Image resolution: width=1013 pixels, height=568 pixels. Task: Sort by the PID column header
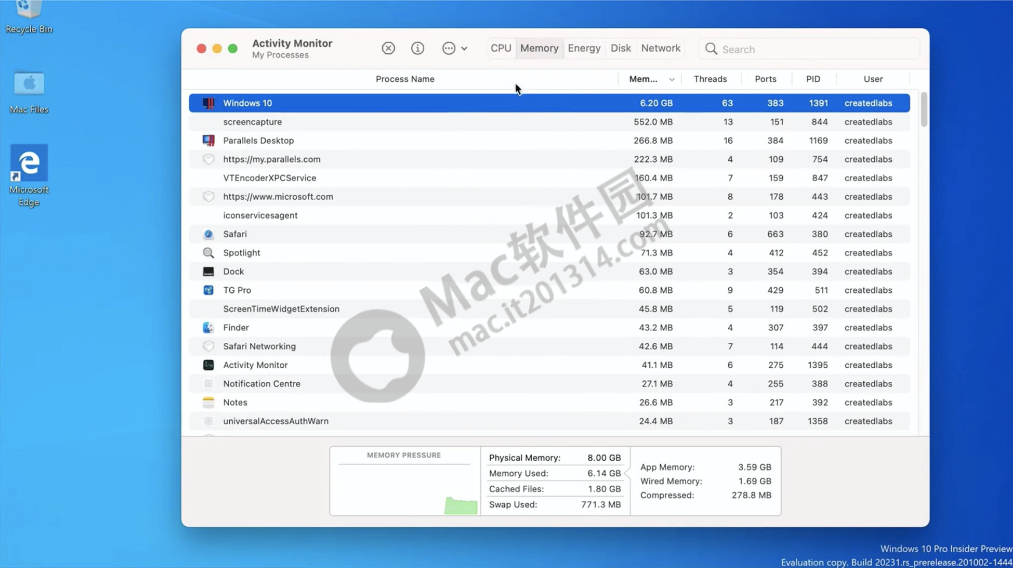813,79
